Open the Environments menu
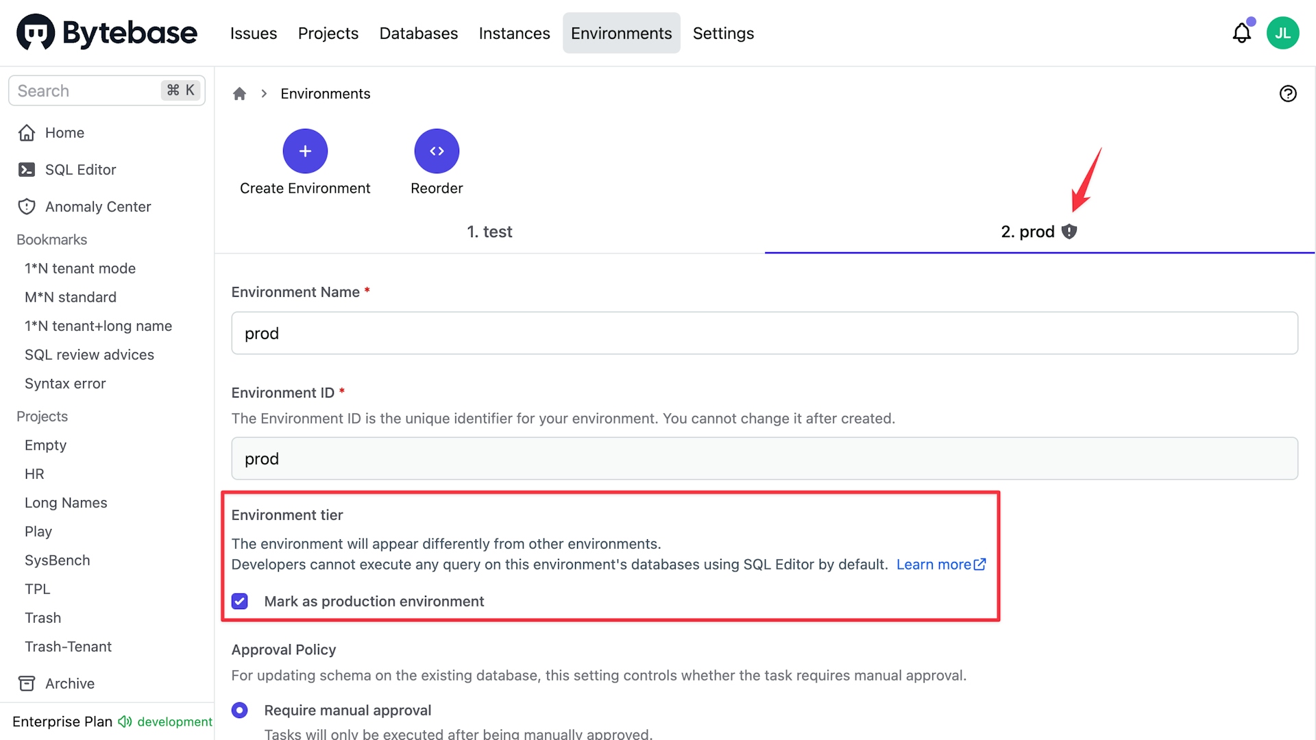1316x740 pixels. coord(622,33)
